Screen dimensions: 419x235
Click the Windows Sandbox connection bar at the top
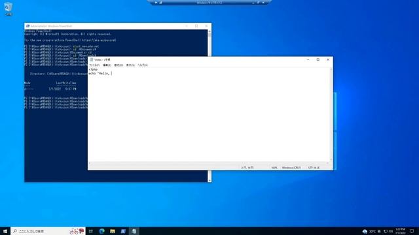(209, 3)
